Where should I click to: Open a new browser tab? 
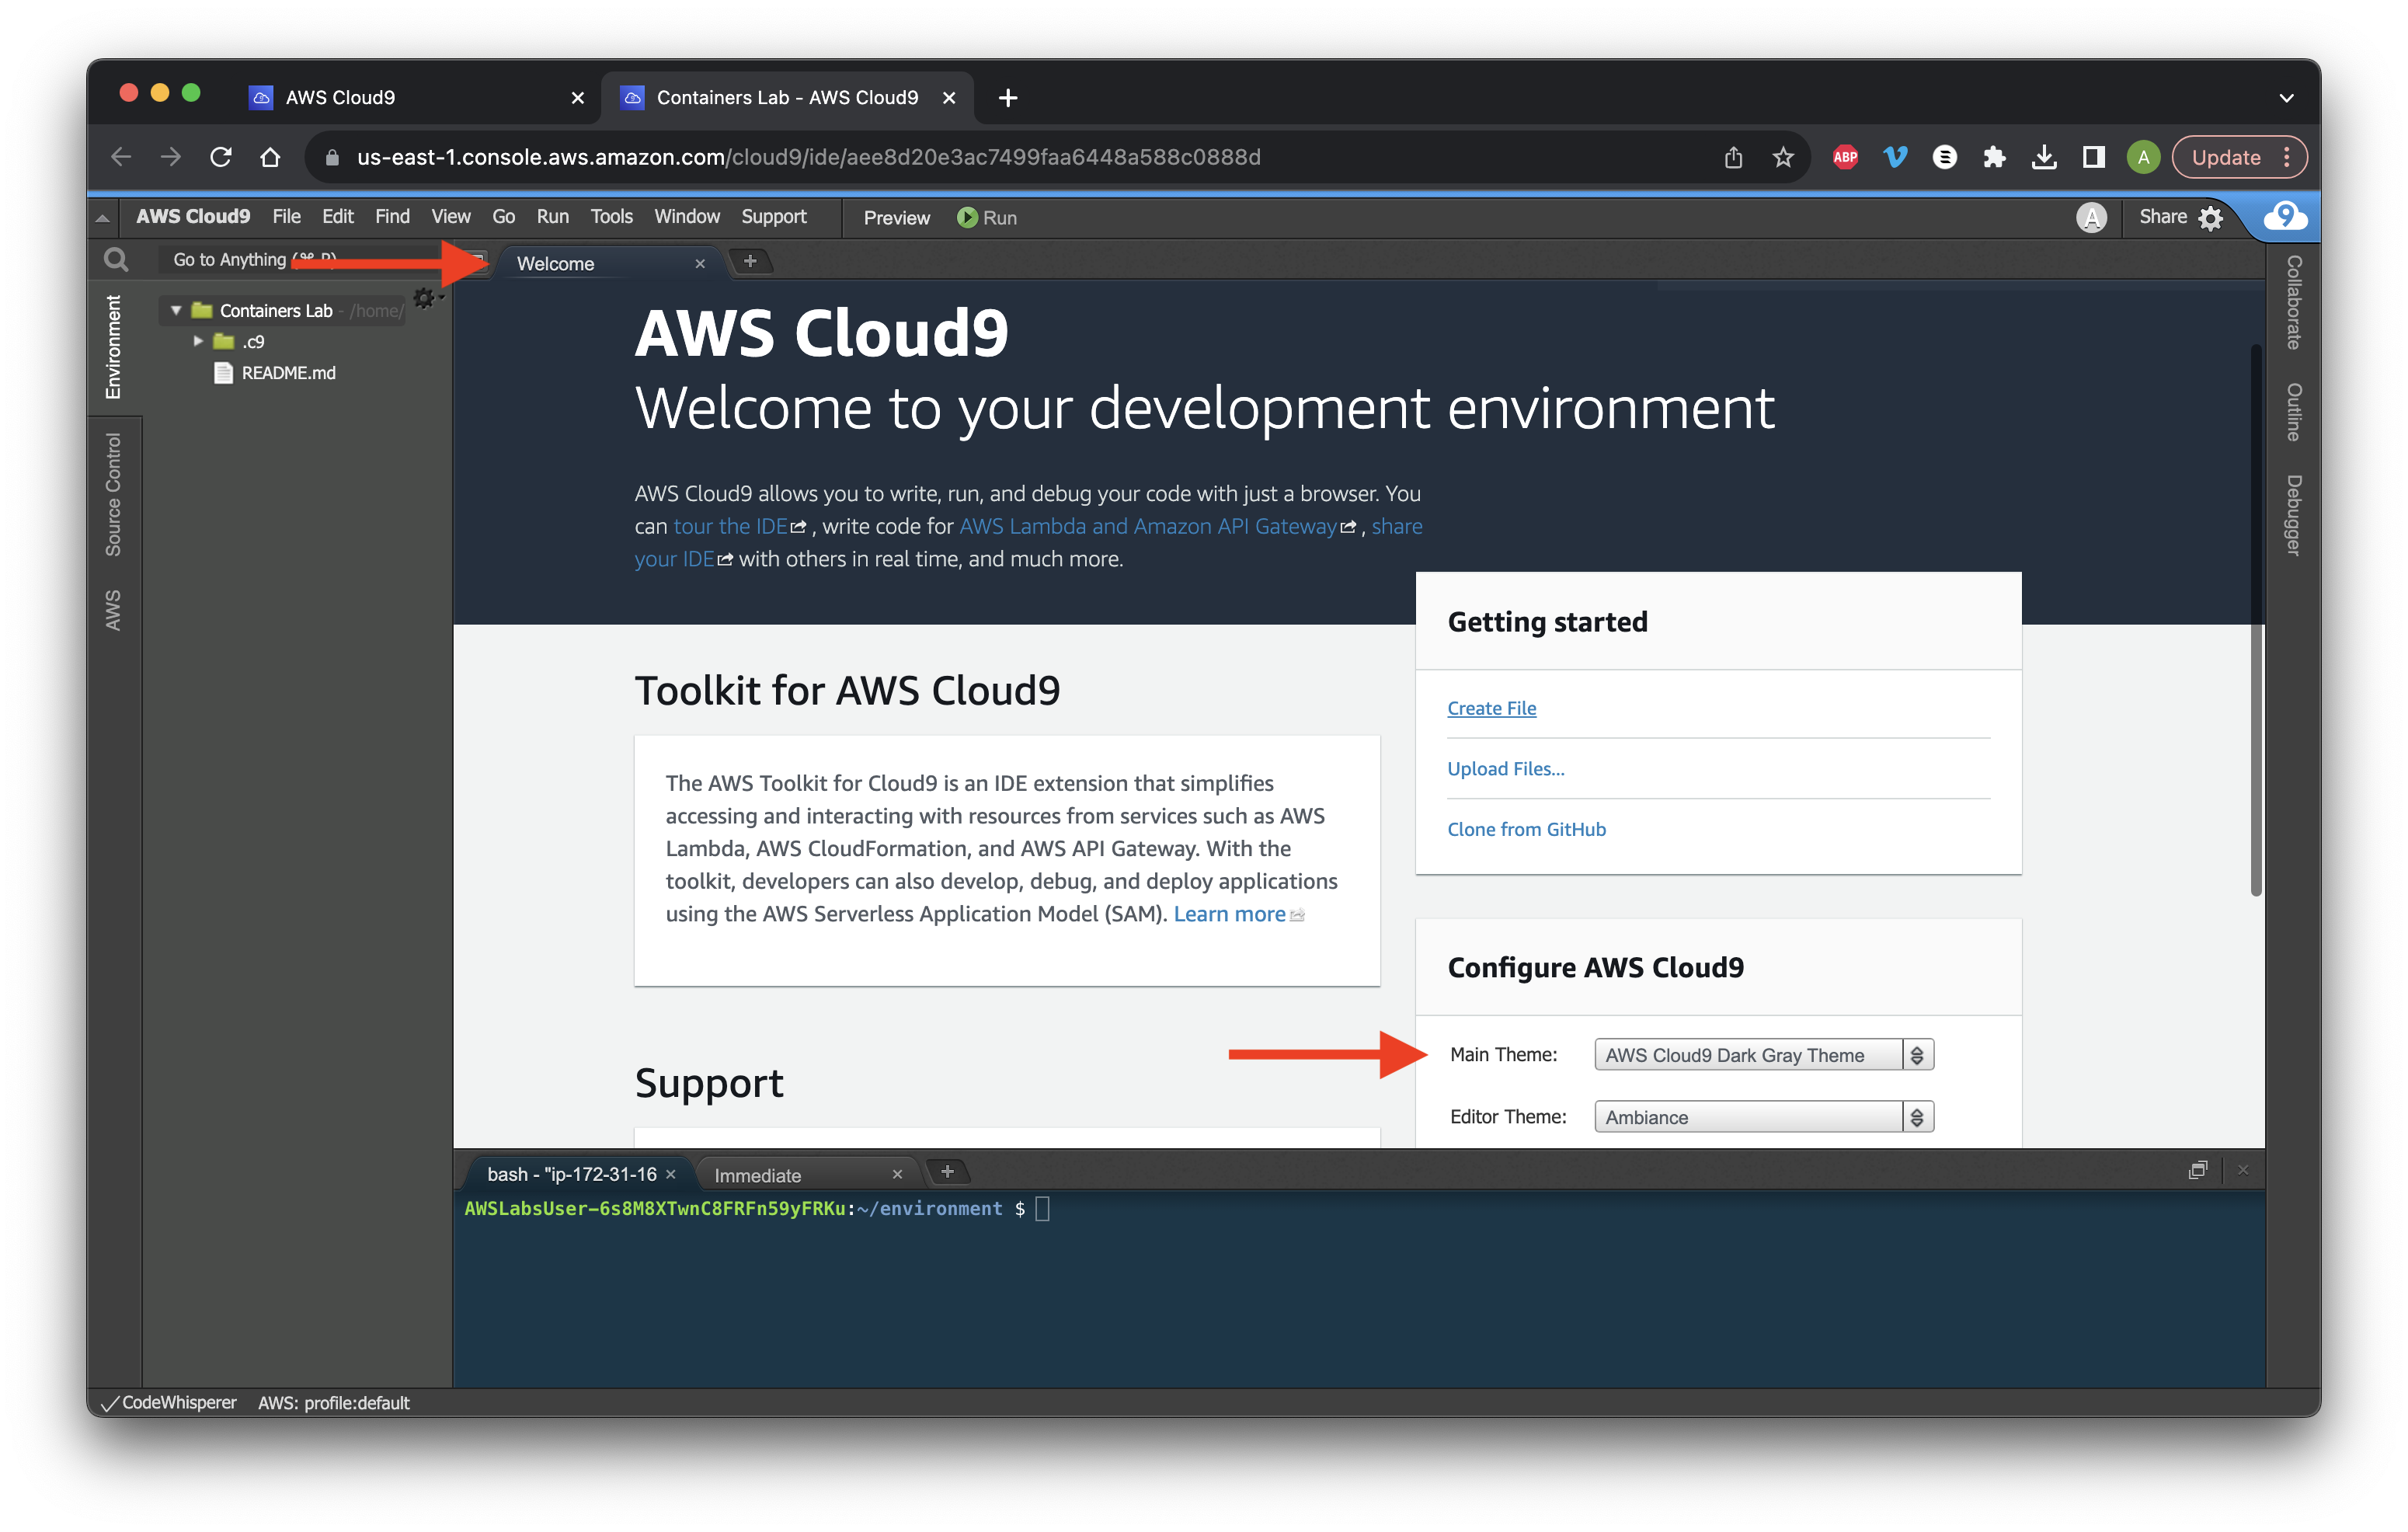coord(1008,97)
